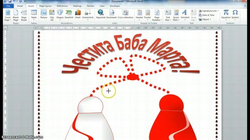Open the File tab

8,6
